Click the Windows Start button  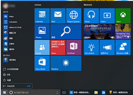[4, 92]
